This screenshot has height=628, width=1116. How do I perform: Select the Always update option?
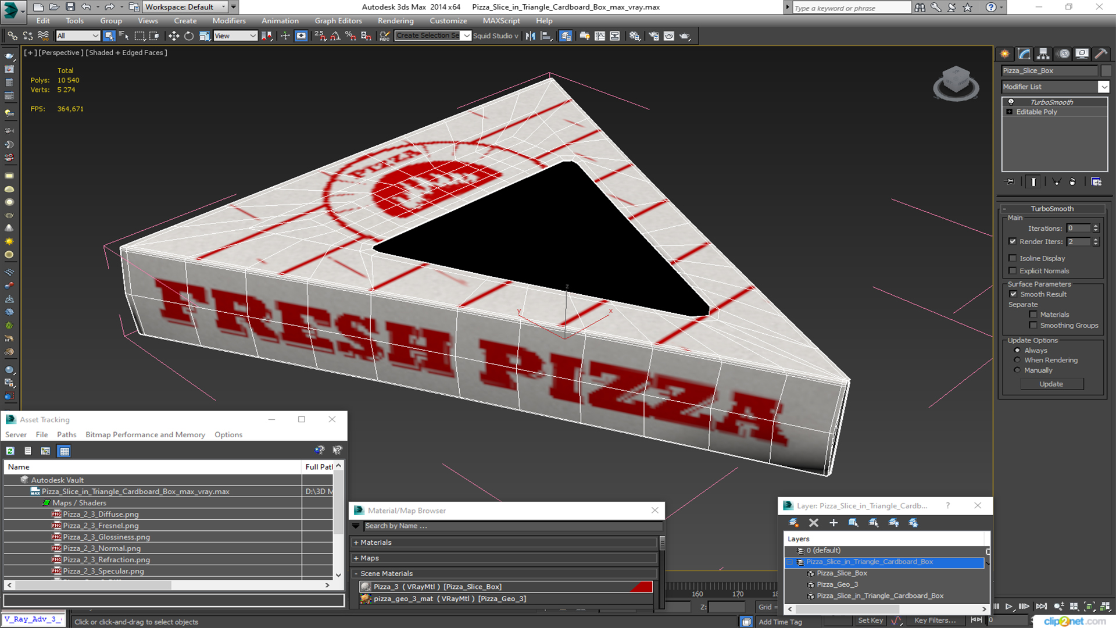[1017, 351]
